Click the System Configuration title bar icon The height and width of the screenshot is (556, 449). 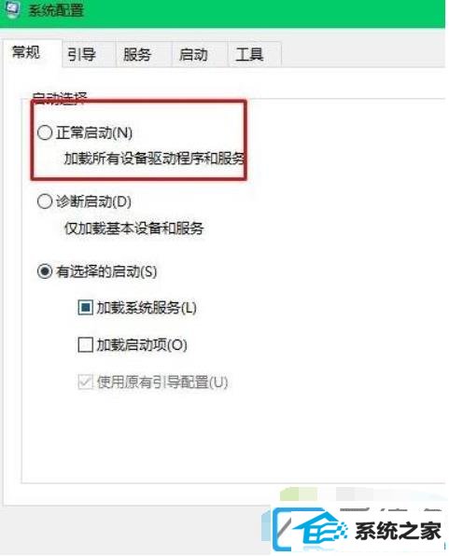(x=13, y=8)
